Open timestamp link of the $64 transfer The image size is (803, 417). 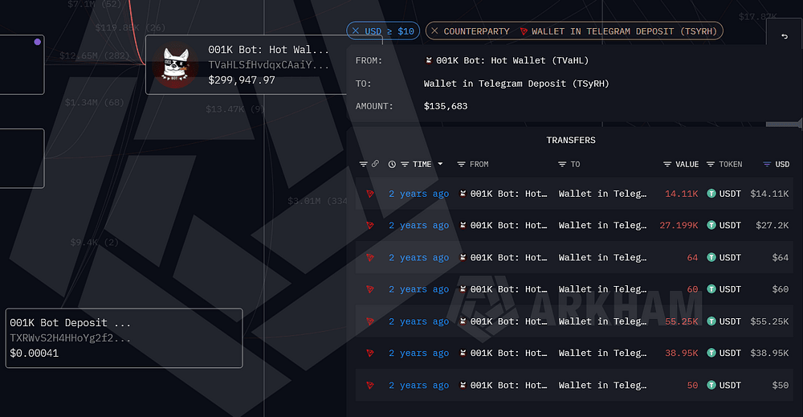point(418,258)
